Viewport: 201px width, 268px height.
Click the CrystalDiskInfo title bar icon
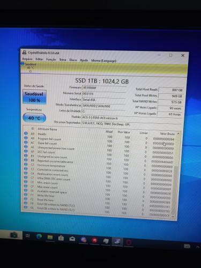click(24, 53)
